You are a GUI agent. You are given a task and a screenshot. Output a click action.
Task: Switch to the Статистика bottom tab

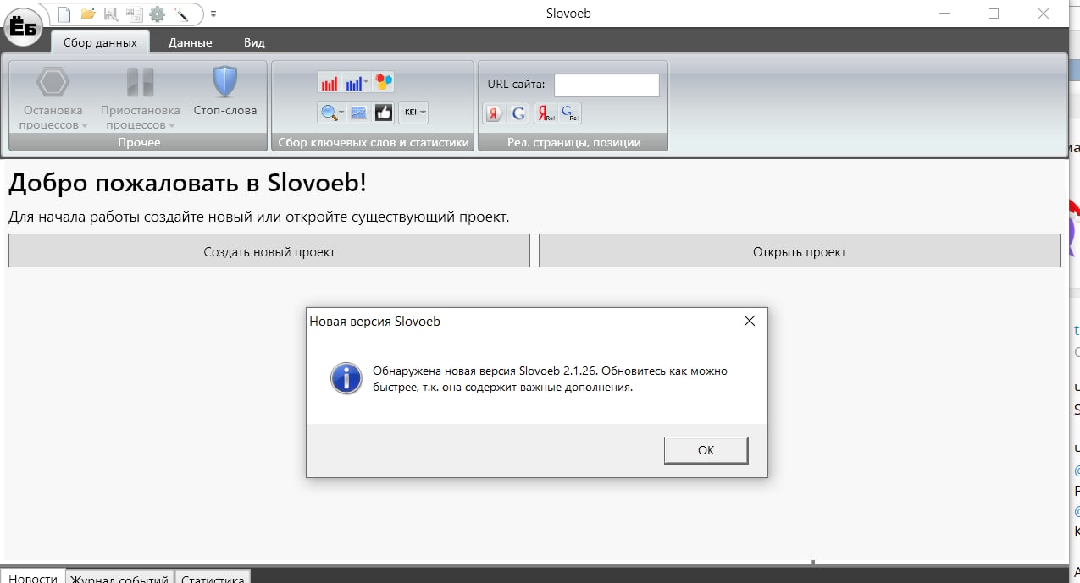click(213, 578)
